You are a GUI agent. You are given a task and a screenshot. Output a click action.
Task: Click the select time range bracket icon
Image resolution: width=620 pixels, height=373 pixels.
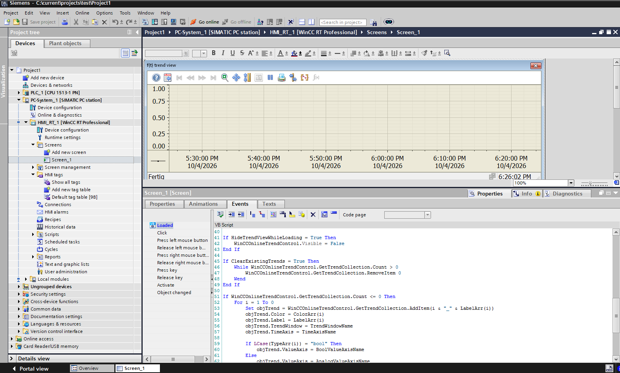point(304,78)
